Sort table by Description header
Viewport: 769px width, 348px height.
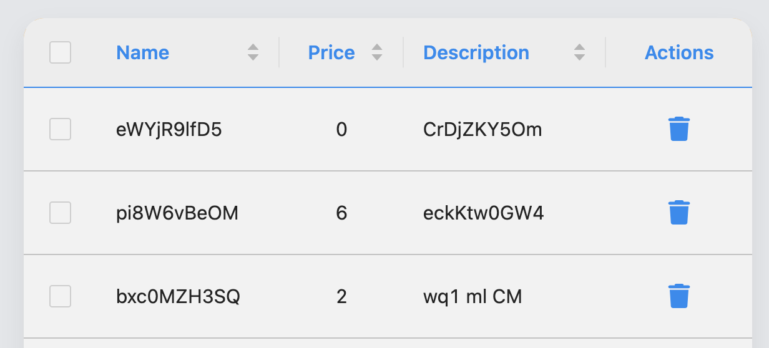(476, 53)
